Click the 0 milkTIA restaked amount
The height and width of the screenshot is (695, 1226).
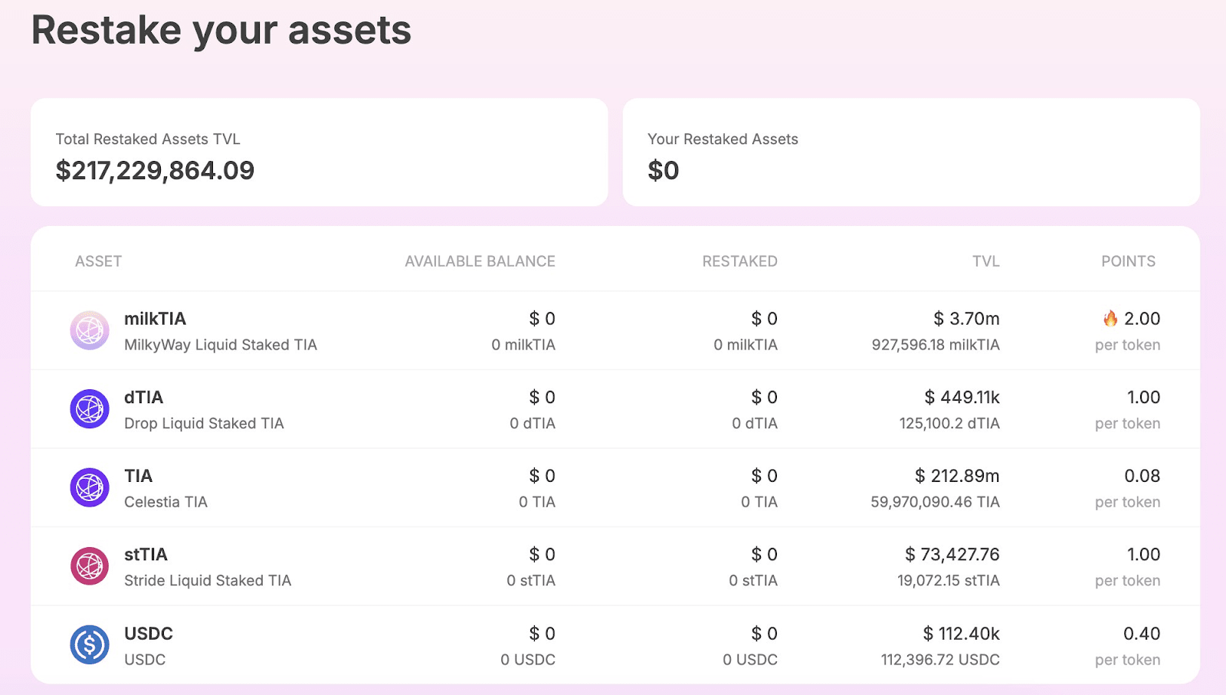pyautogui.click(x=746, y=345)
